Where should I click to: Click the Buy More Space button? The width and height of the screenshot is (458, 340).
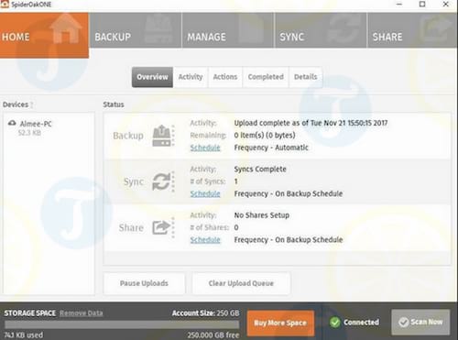point(280,324)
